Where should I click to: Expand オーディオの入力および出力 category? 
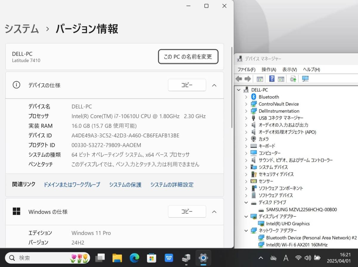246,125
